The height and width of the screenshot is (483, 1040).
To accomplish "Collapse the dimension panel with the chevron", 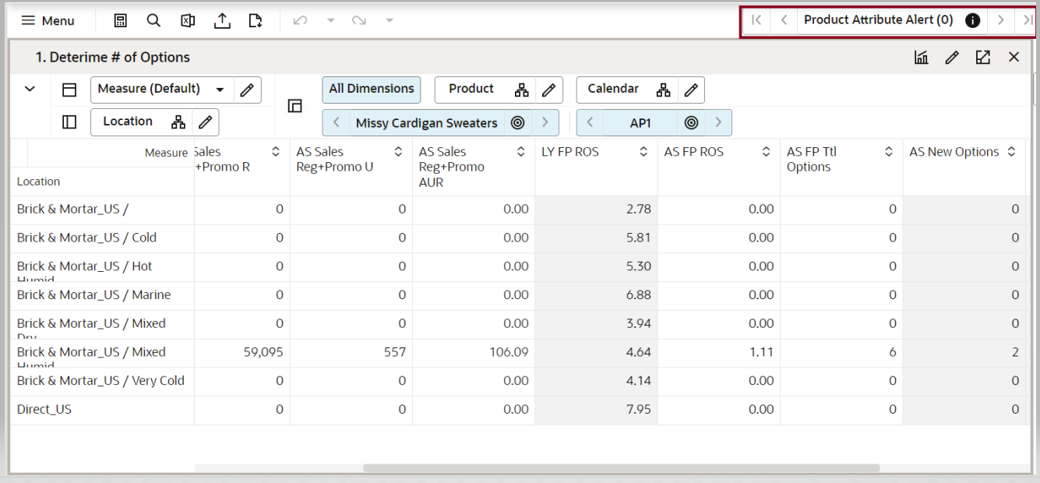I will (x=30, y=89).
